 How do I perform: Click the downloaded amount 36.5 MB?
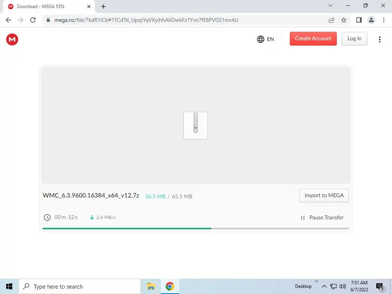click(155, 196)
